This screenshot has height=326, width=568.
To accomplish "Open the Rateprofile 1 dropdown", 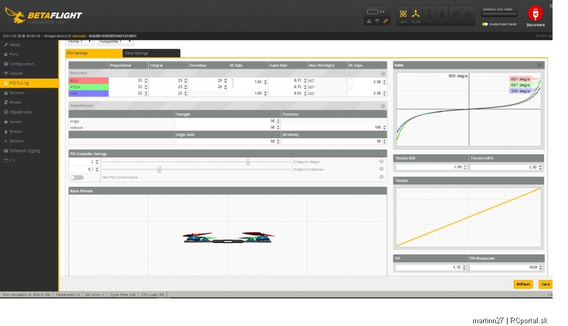I will tap(115, 42).
